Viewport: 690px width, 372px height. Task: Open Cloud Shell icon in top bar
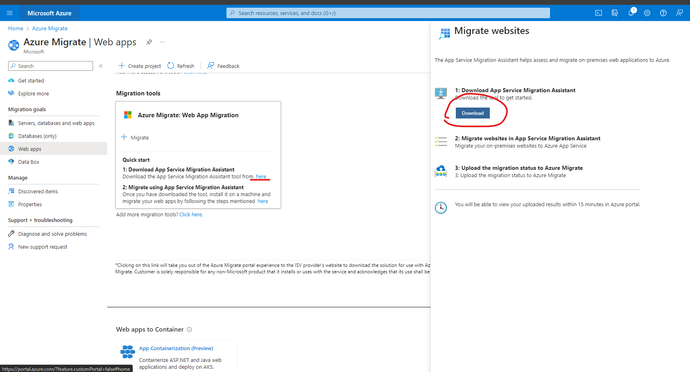tap(599, 13)
